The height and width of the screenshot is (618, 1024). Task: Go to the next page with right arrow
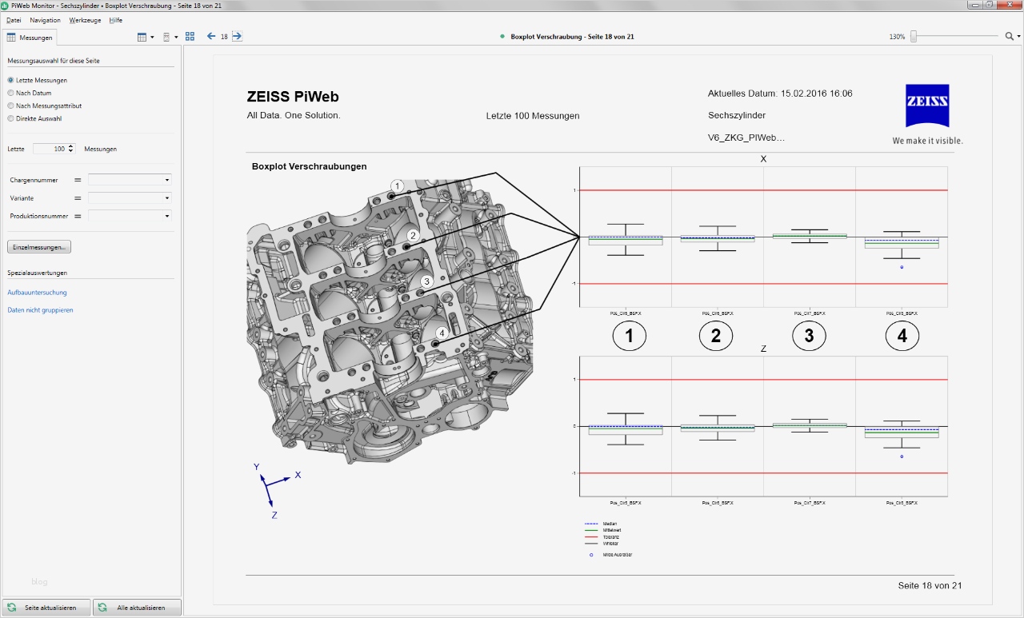pos(237,36)
